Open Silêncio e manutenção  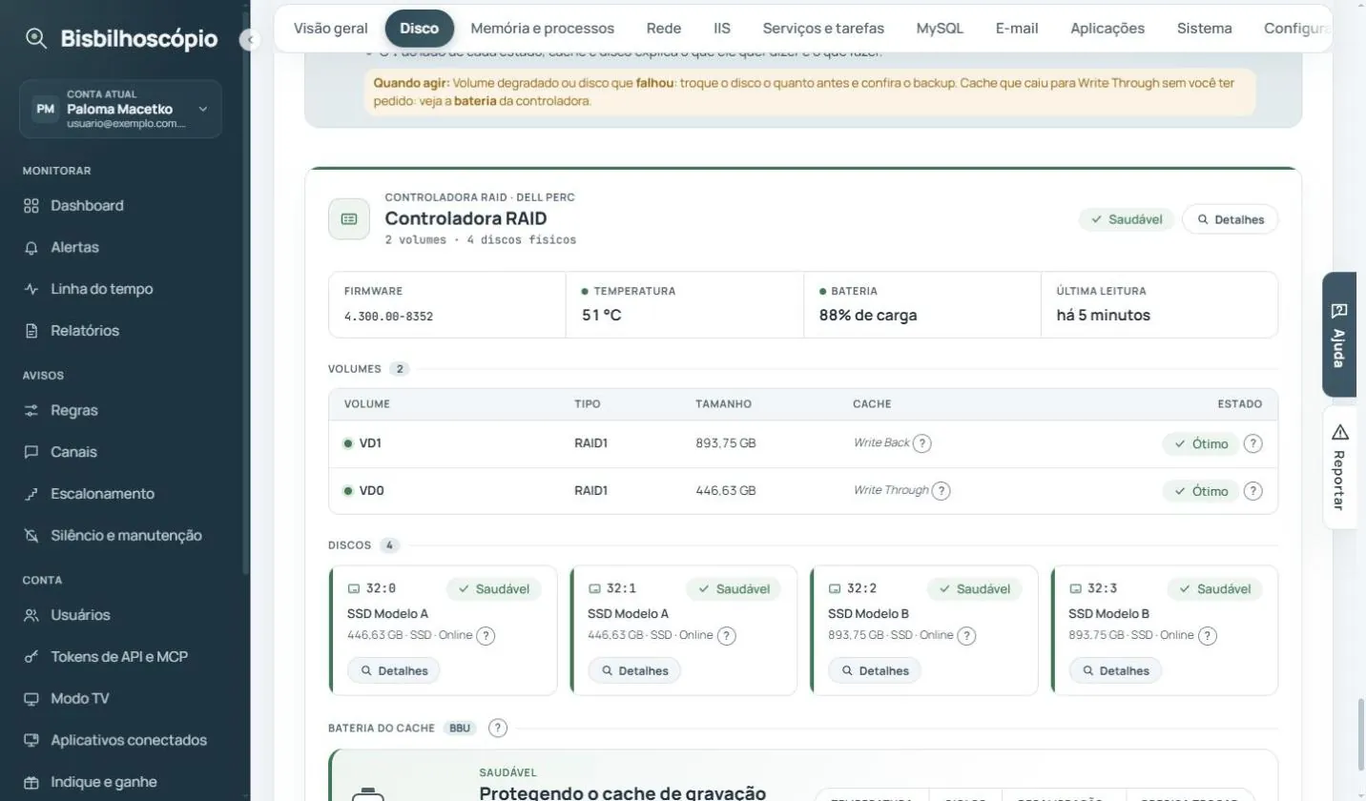[125, 536]
